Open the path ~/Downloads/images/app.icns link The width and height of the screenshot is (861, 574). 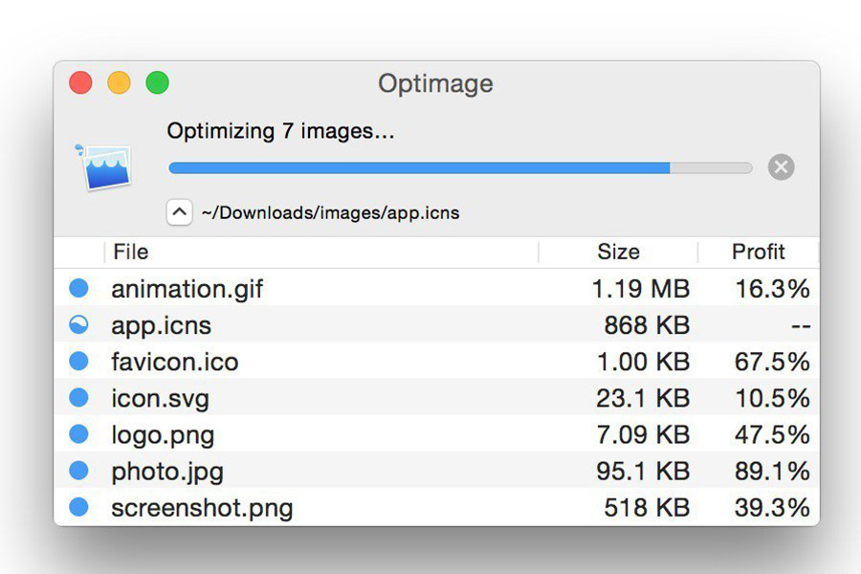[329, 212]
